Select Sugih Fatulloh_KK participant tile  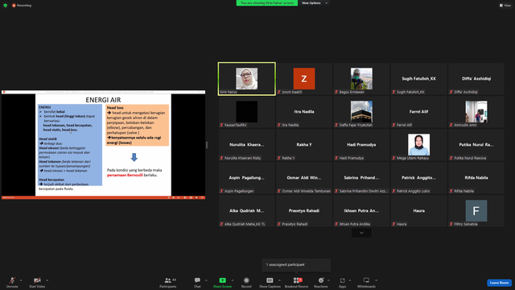[x=418, y=79]
